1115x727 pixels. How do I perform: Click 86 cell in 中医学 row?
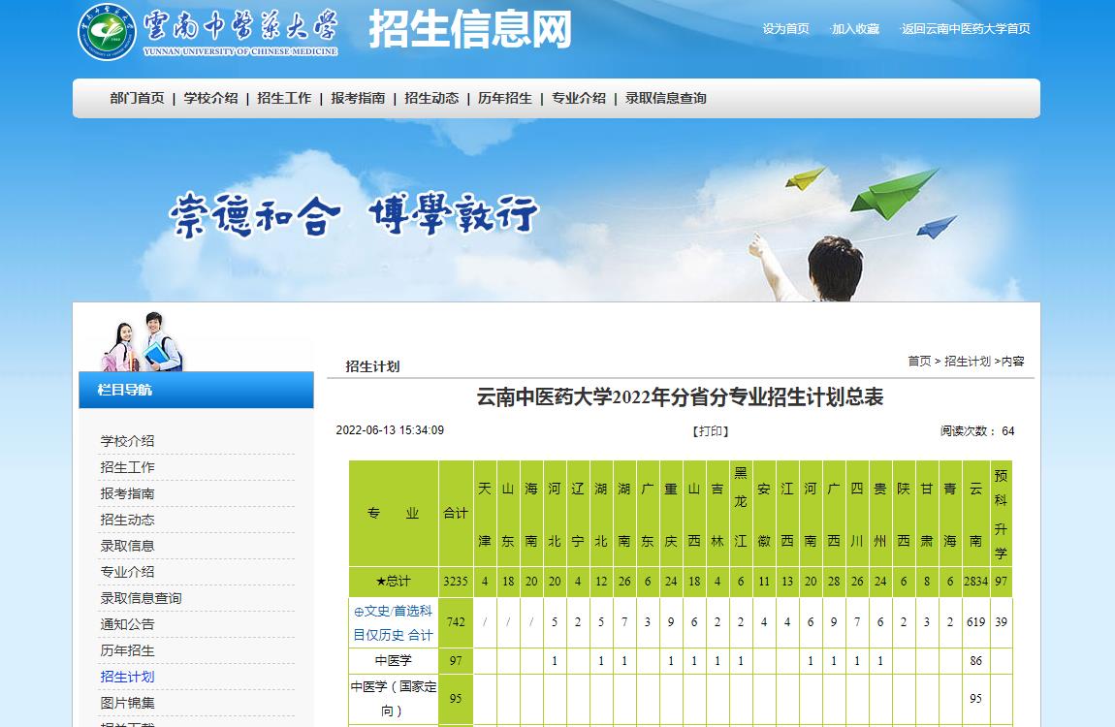pyautogui.click(x=975, y=661)
